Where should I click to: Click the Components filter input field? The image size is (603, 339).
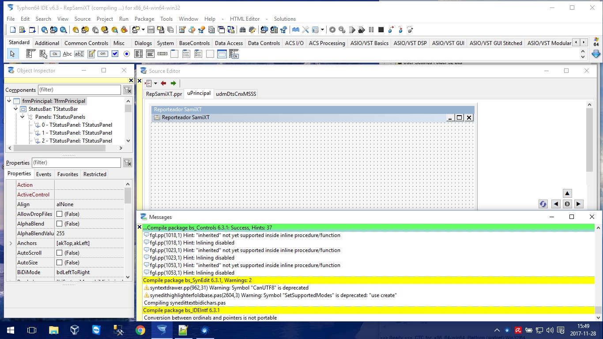(x=79, y=90)
